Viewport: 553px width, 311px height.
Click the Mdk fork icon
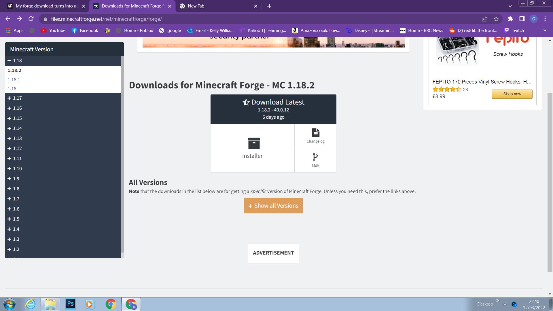315,157
